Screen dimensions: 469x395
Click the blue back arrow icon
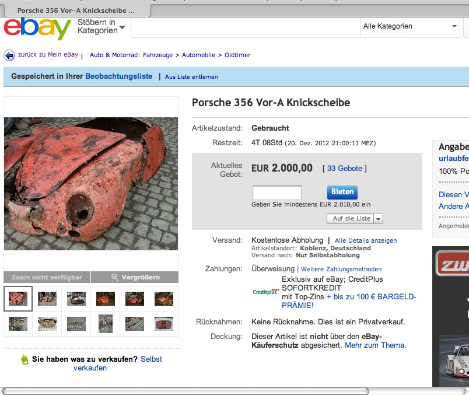[9, 55]
